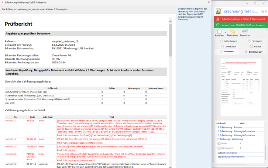Click the properties panel horizontal scrollbar
Screen dimensions: 268x168
coord(233,165)
